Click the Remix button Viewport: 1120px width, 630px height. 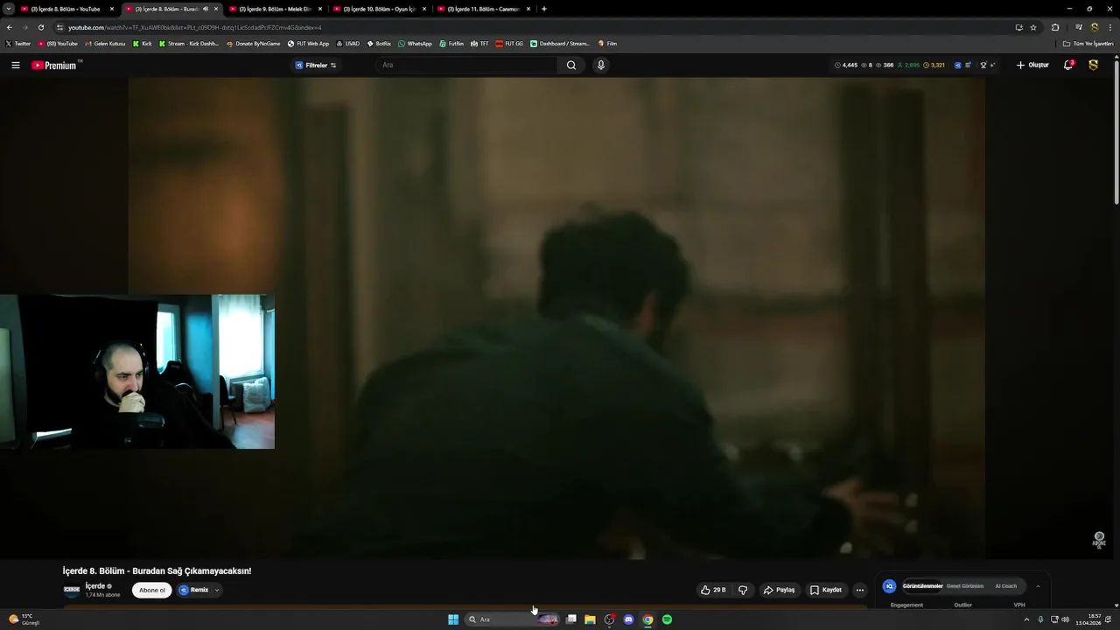pos(194,591)
